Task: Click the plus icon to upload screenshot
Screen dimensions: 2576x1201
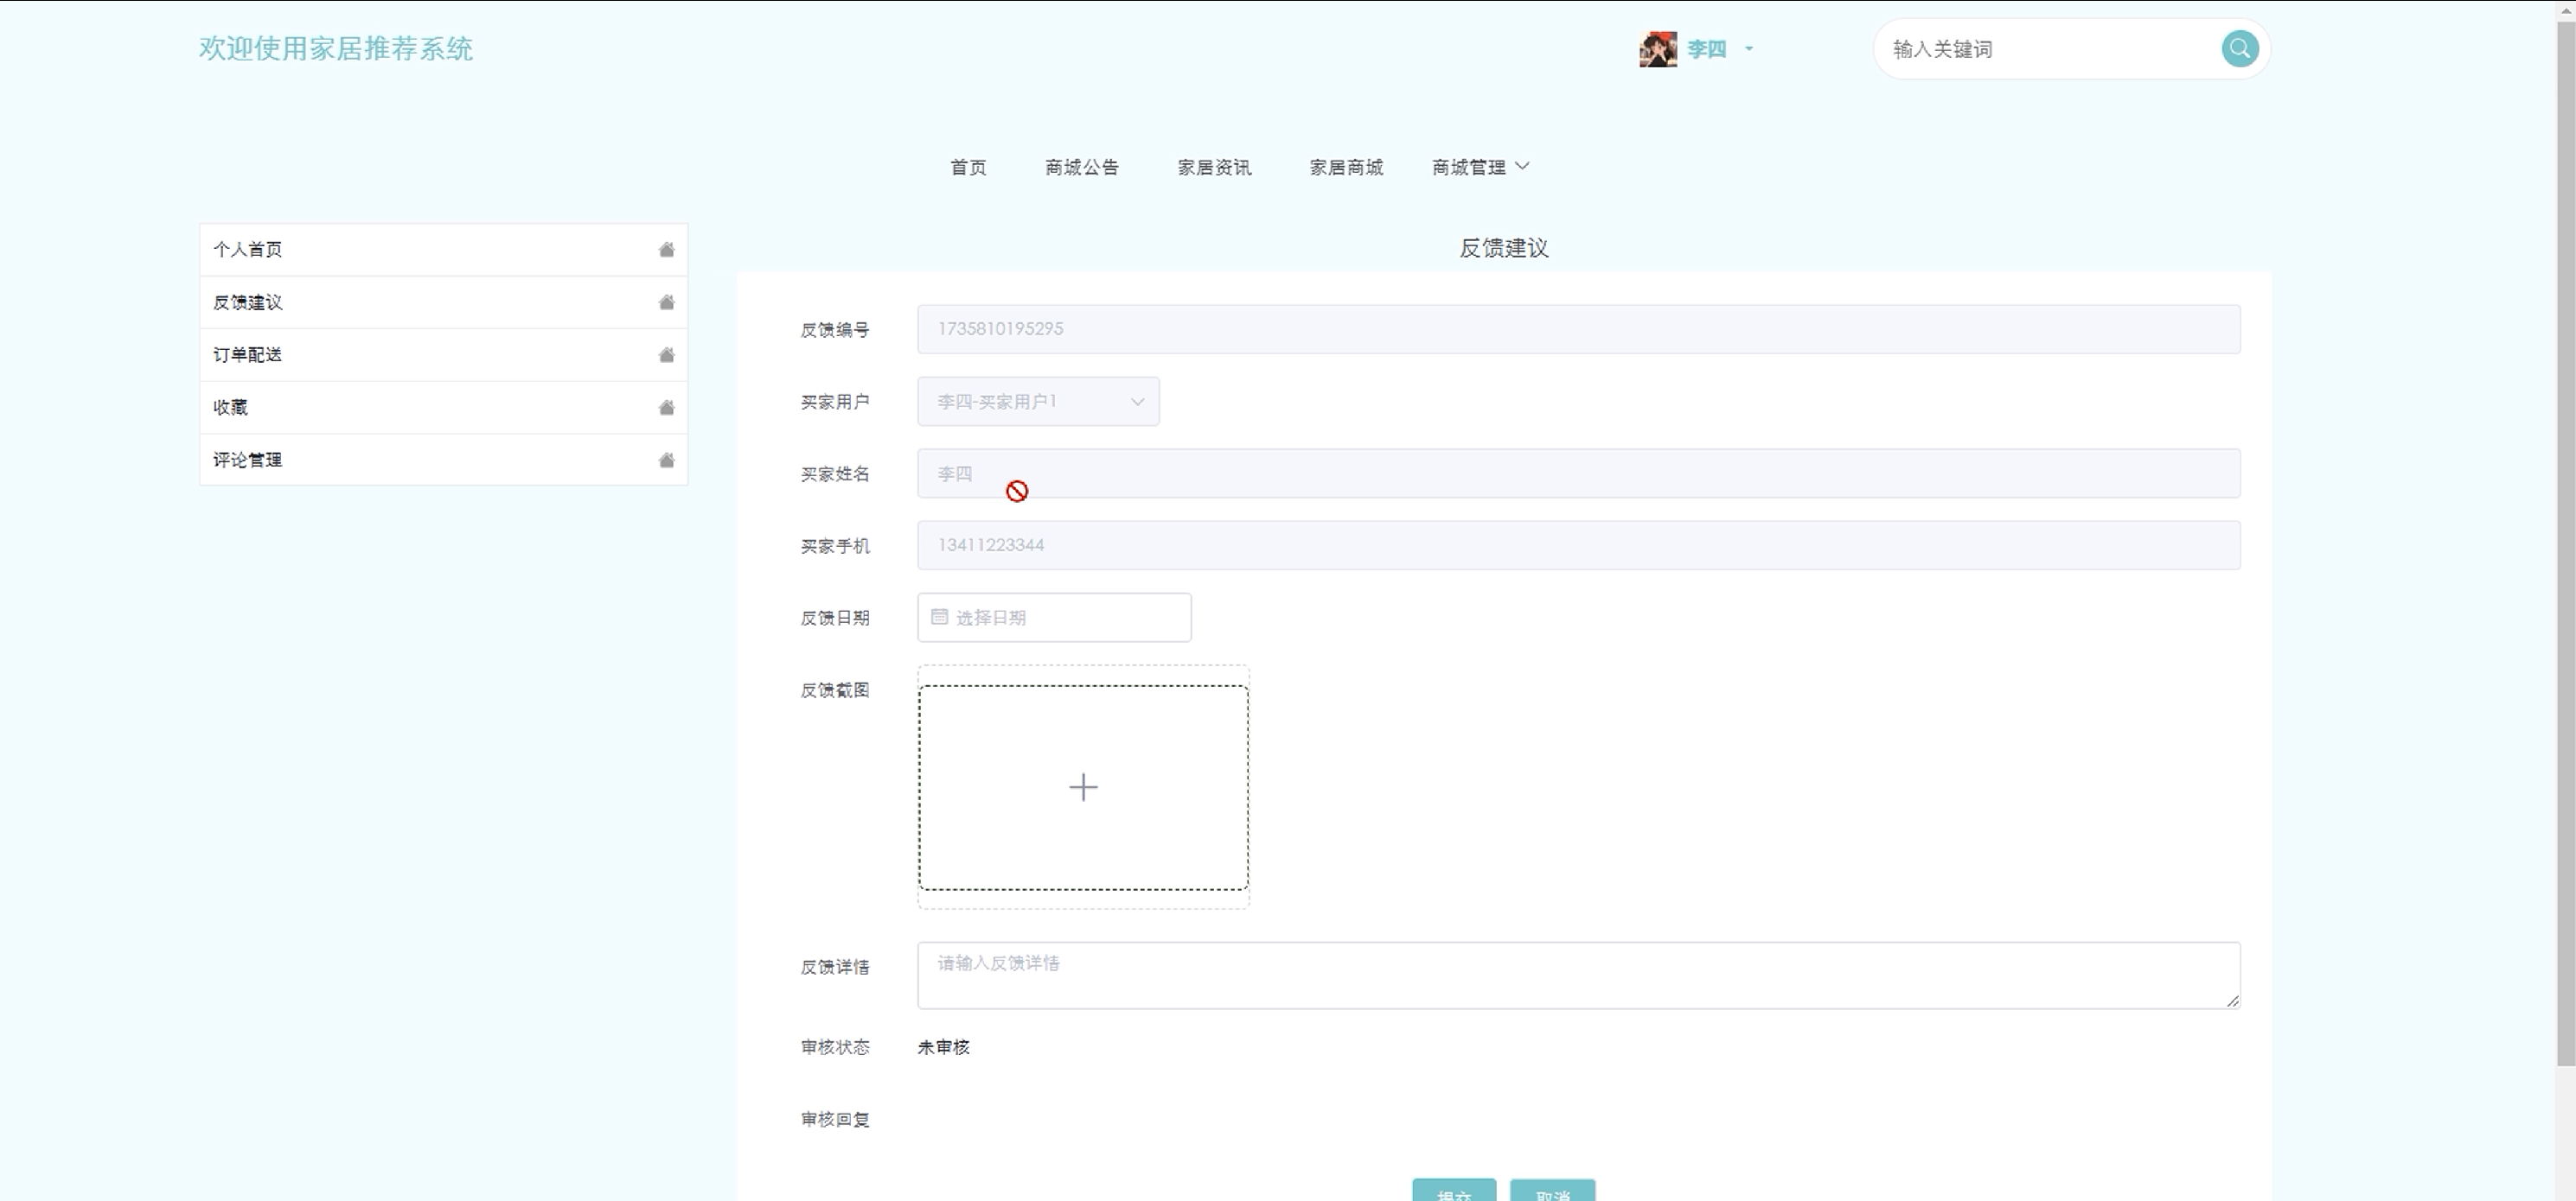Action: click(x=1083, y=787)
